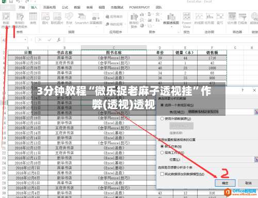
Task: Click the formula bar input area
Action: click(x=162, y=40)
